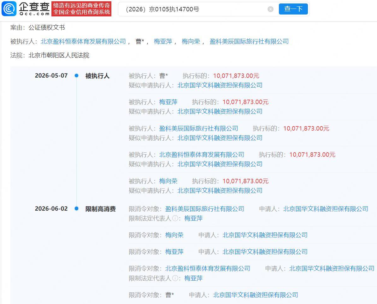Open 梅亚萍 in the 2026-05-07 被执行人 entry
Screen dimensions: 377x304
[x=168, y=102]
